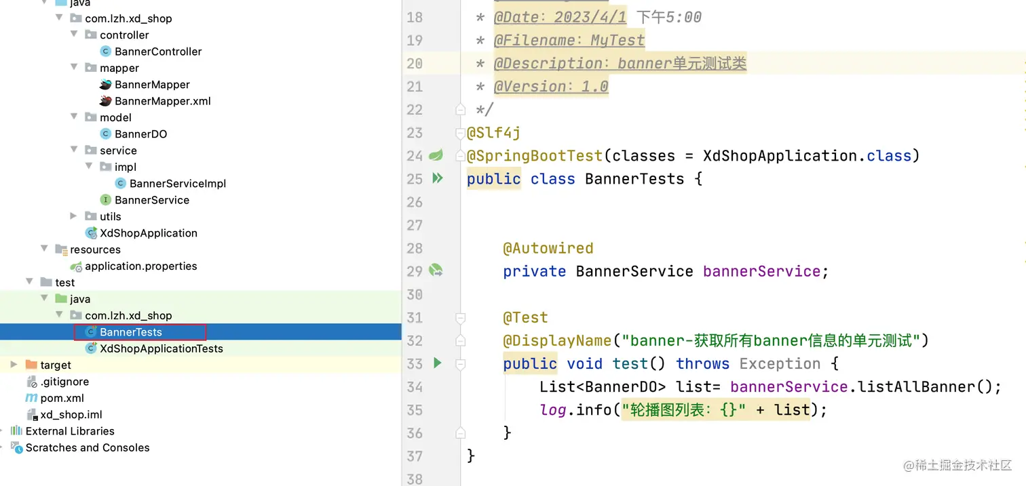Open application.properties file

[141, 266]
